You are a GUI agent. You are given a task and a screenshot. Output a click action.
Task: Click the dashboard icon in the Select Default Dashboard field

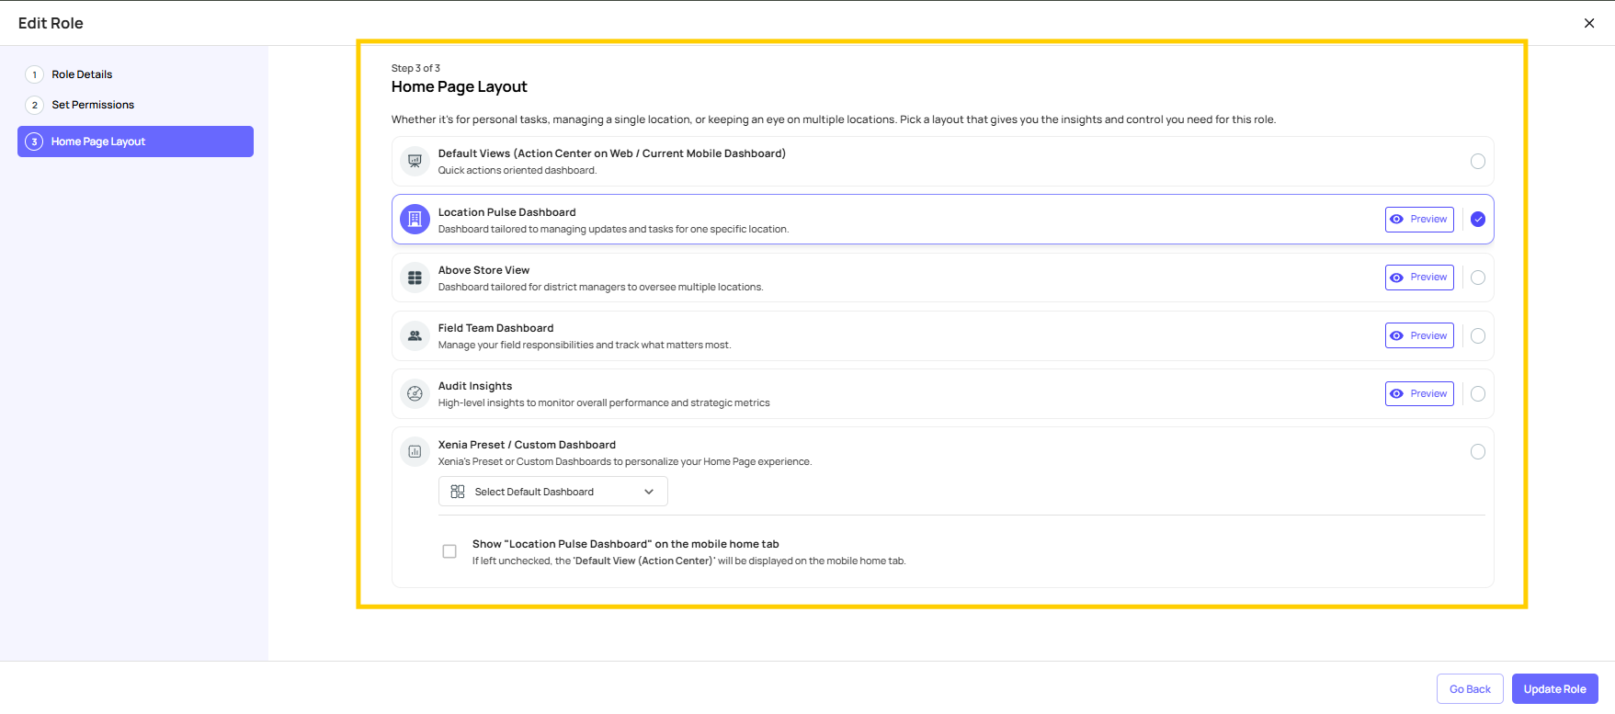(x=457, y=492)
